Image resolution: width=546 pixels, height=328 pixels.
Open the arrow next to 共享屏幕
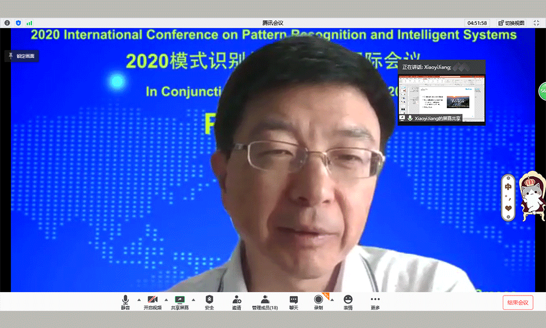193,300
